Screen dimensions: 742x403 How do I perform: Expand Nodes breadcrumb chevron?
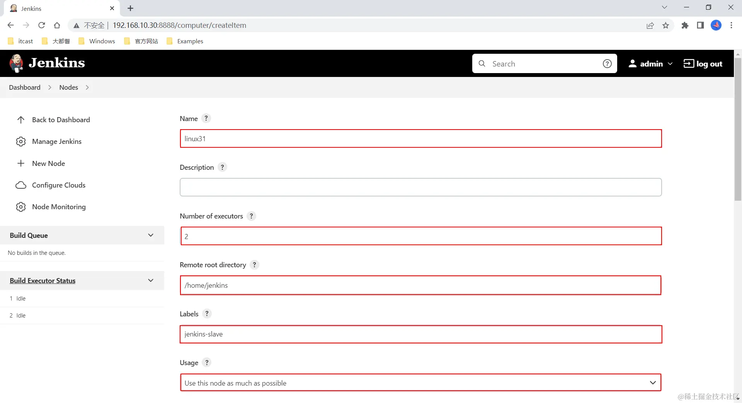[x=87, y=87]
